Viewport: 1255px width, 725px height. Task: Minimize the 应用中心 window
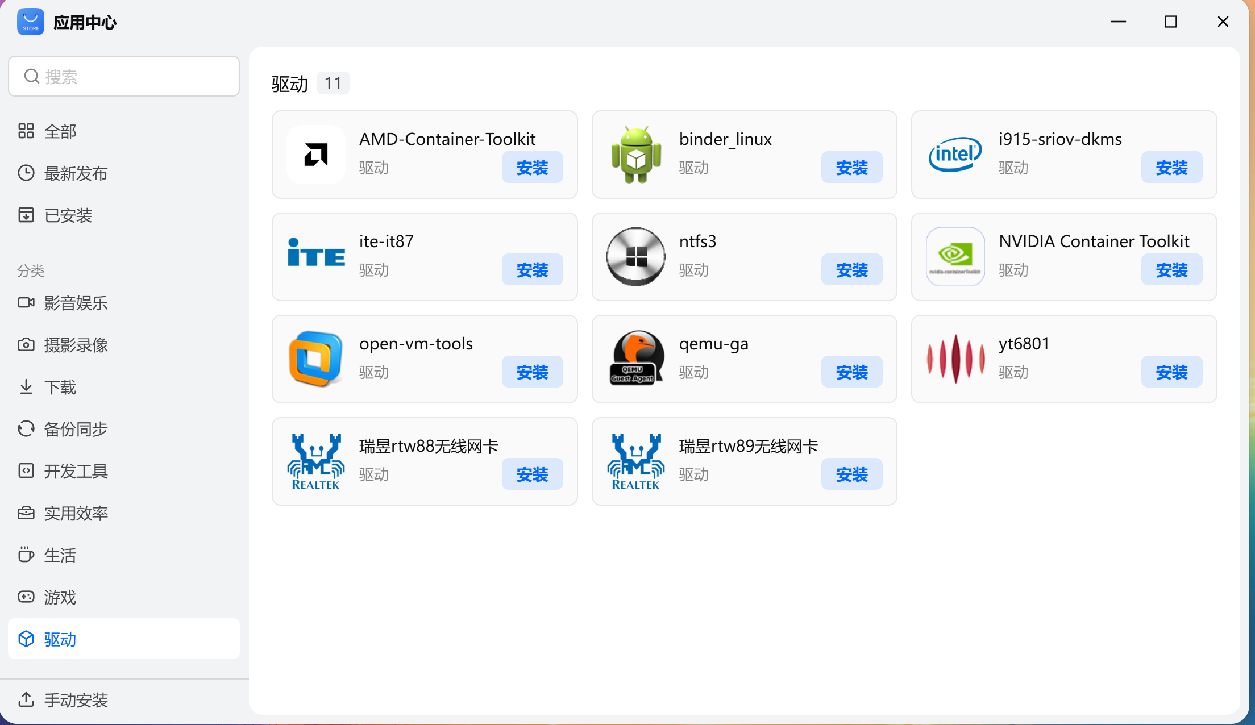click(x=1119, y=22)
